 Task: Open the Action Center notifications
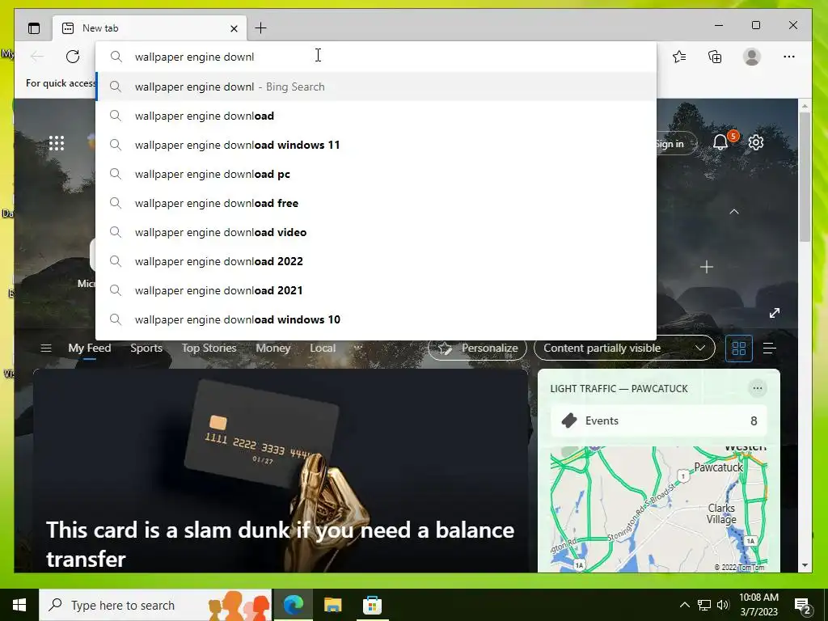click(803, 606)
